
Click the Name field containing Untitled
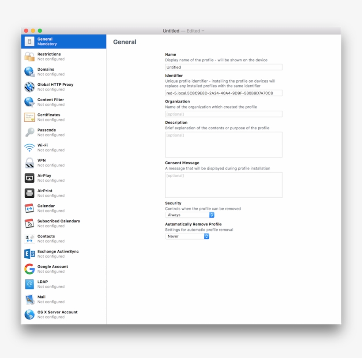[223, 67]
